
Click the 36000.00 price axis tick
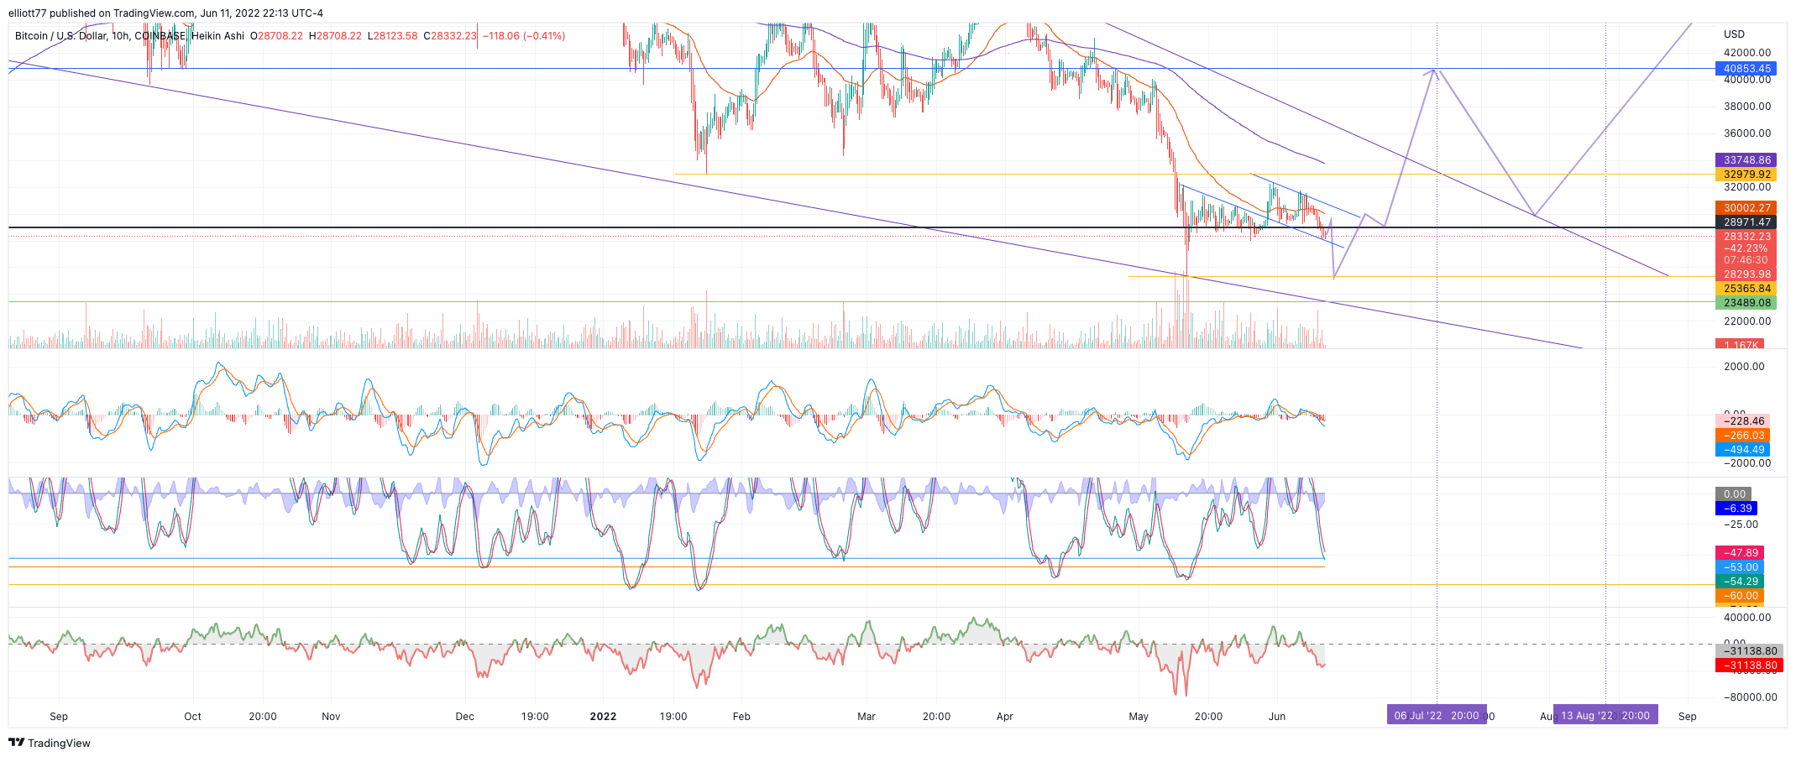tap(1746, 133)
